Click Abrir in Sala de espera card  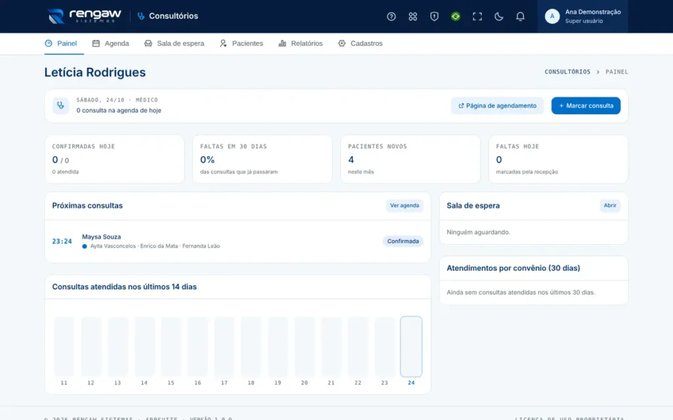pyautogui.click(x=610, y=205)
